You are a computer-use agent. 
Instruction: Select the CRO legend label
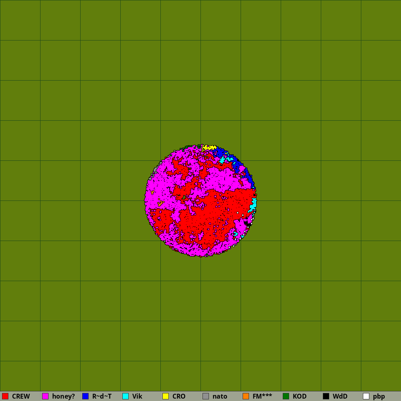click(x=179, y=397)
